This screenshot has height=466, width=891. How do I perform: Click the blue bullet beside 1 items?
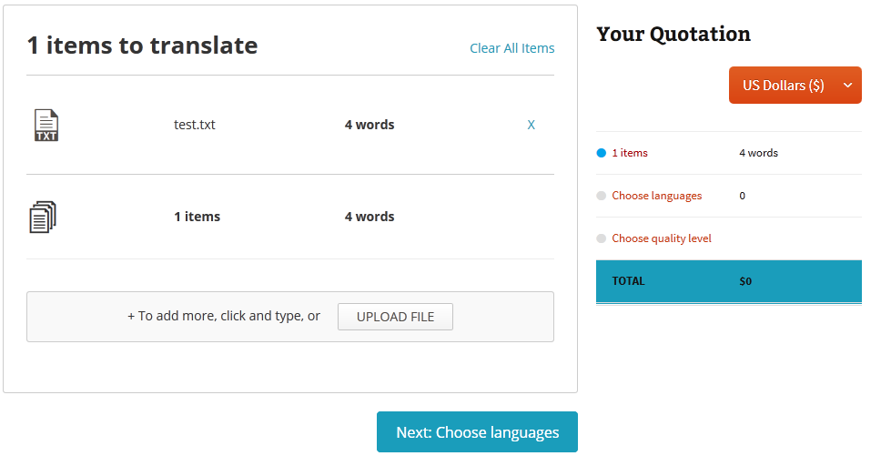[601, 153]
